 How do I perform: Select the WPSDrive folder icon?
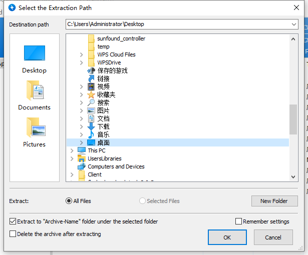(91, 62)
